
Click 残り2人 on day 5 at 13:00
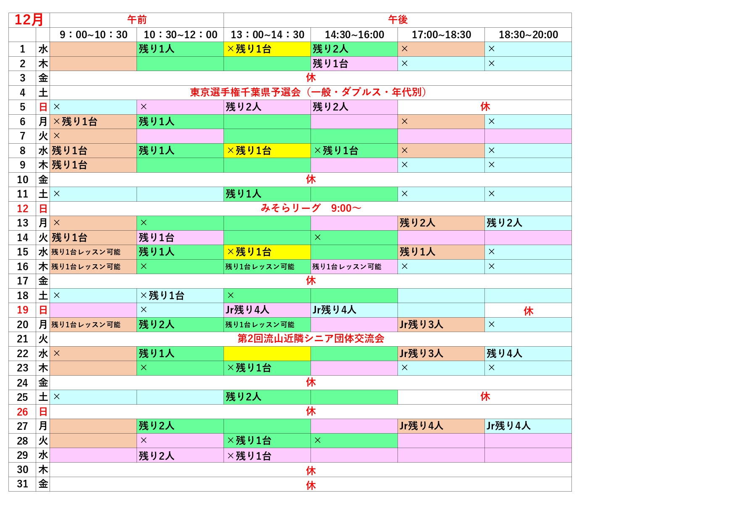244,107
